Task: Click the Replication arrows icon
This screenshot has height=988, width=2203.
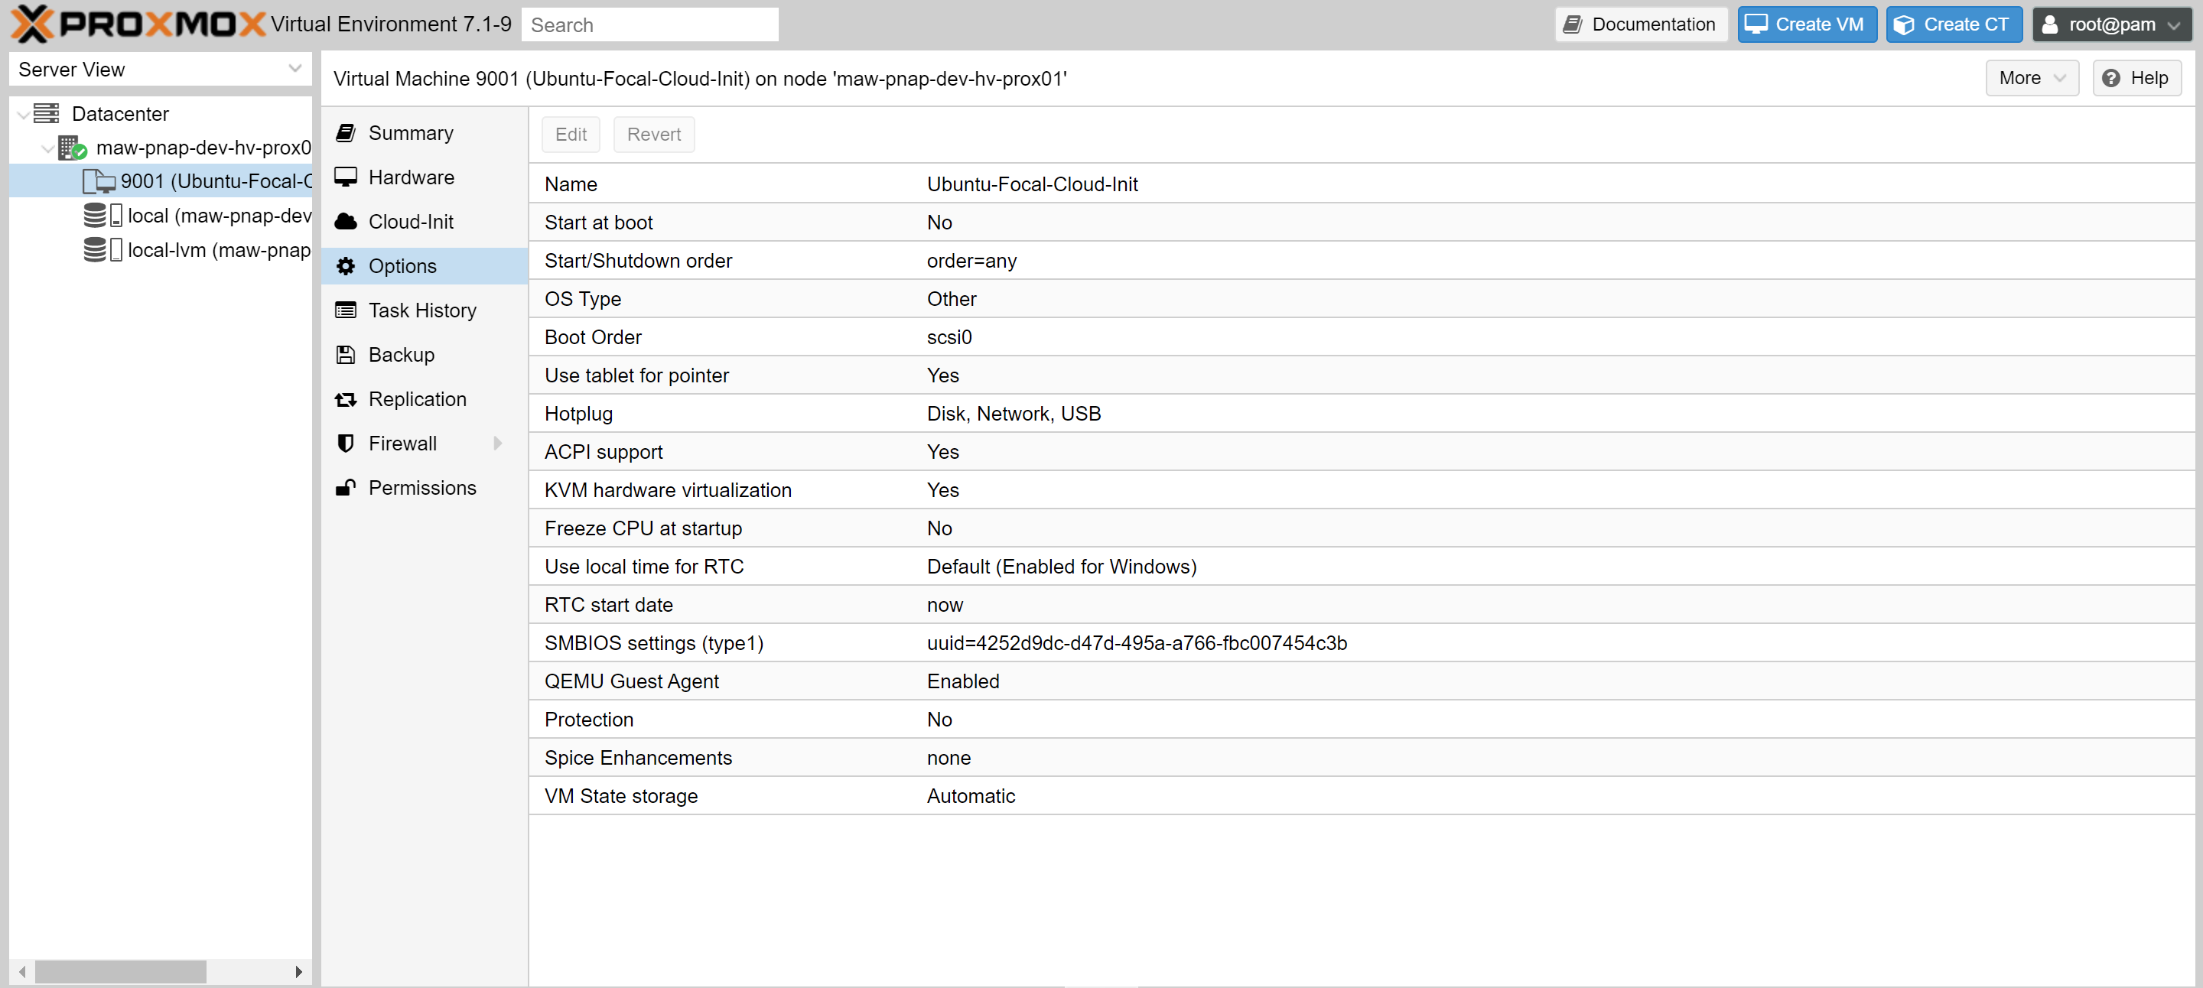Action: pos(346,398)
